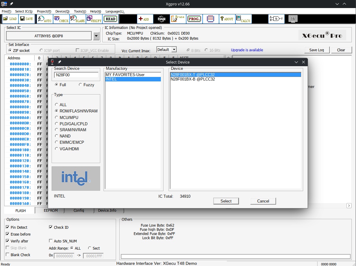
Task: Click the Intel logo image
Action: pos(76,179)
